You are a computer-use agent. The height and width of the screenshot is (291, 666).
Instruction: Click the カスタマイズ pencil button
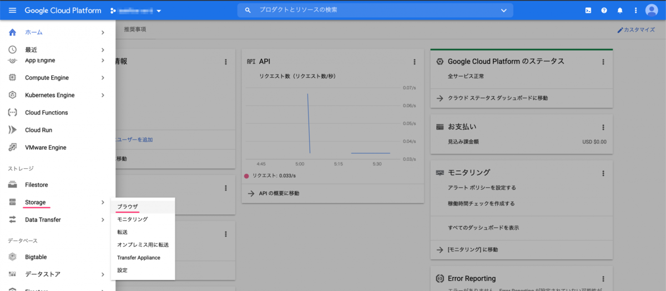pyautogui.click(x=637, y=30)
